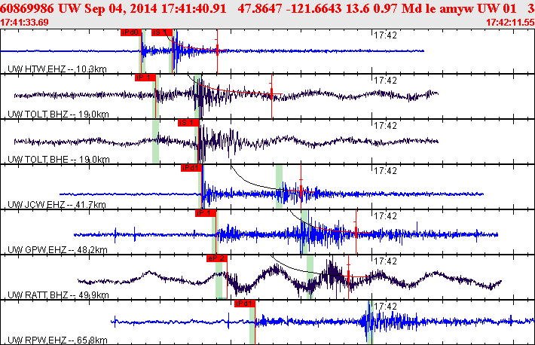This screenshot has height=345, width=535.
Task: Click the red coda end marker on HTW trace
Action: [x=217, y=50]
